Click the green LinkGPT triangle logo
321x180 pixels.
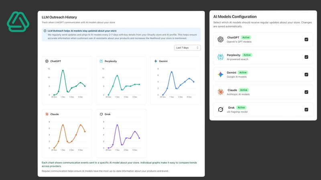[x=18, y=22]
